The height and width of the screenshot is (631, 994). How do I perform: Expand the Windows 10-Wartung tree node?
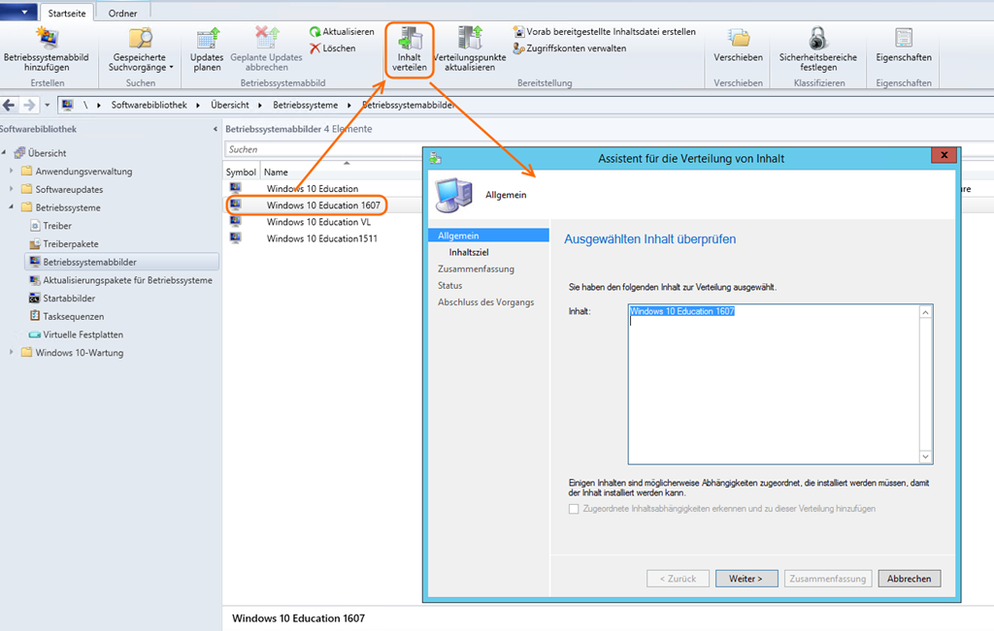(13, 353)
